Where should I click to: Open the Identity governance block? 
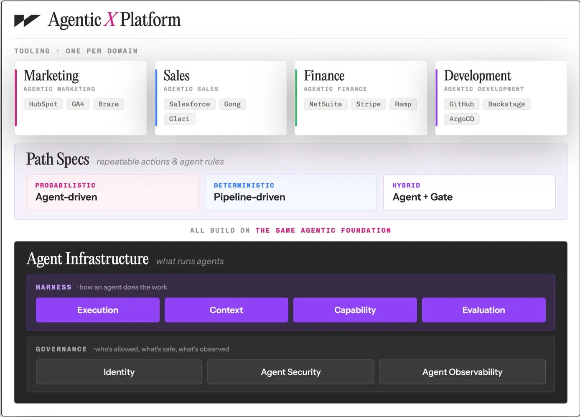click(x=119, y=372)
